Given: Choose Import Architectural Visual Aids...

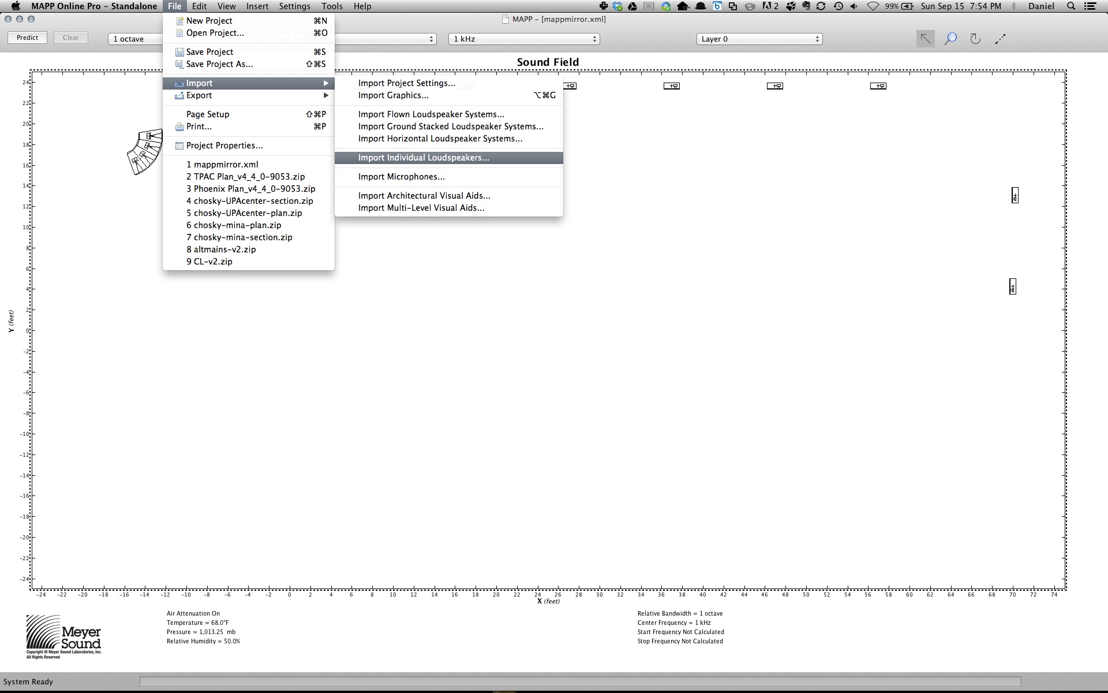Looking at the screenshot, I should coord(449,196).
